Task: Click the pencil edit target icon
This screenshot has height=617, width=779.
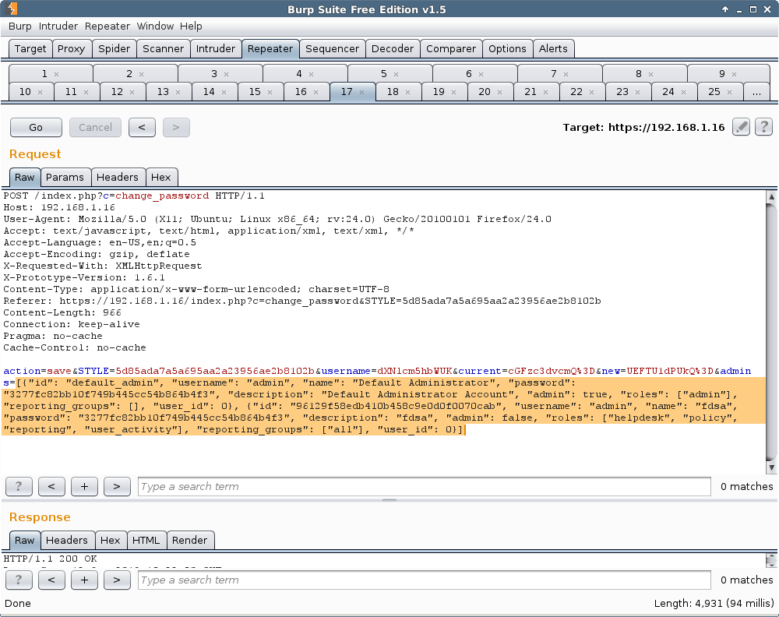Action: (741, 127)
